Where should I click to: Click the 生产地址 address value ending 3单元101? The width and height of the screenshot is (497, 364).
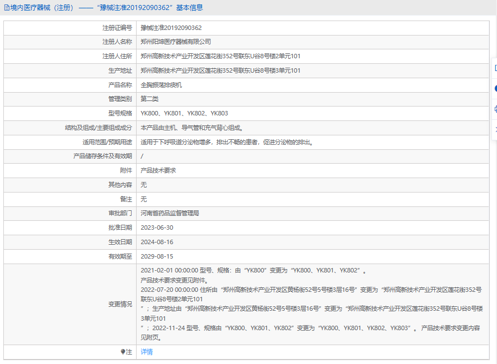point(220,70)
